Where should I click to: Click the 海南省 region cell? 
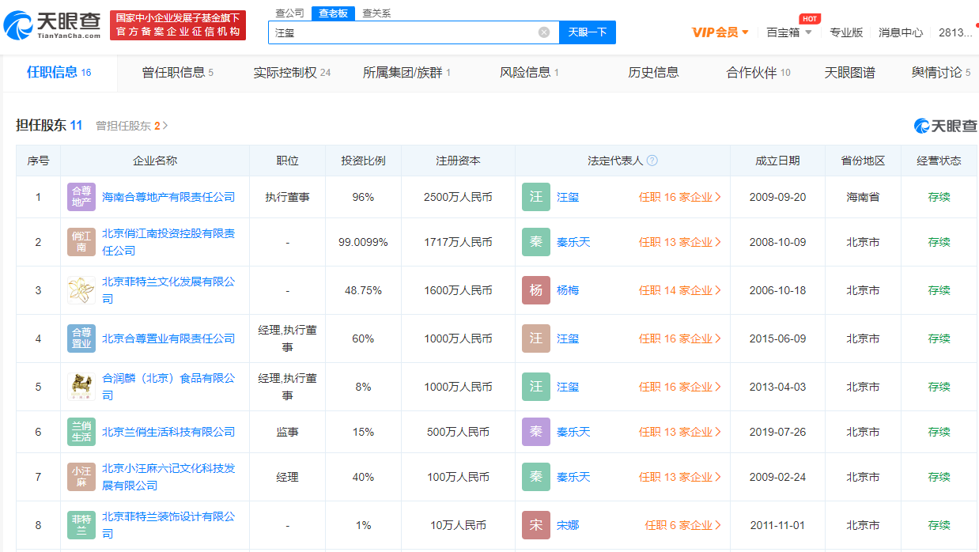click(x=863, y=197)
